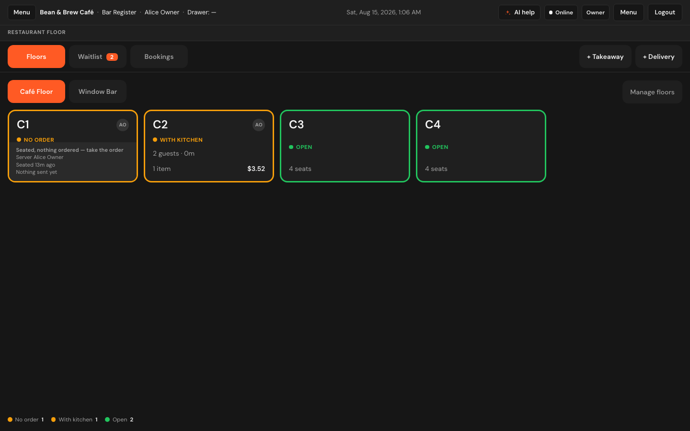This screenshot has width=690, height=431.
Task: Switch to the Bookings tab
Action: click(x=159, y=57)
